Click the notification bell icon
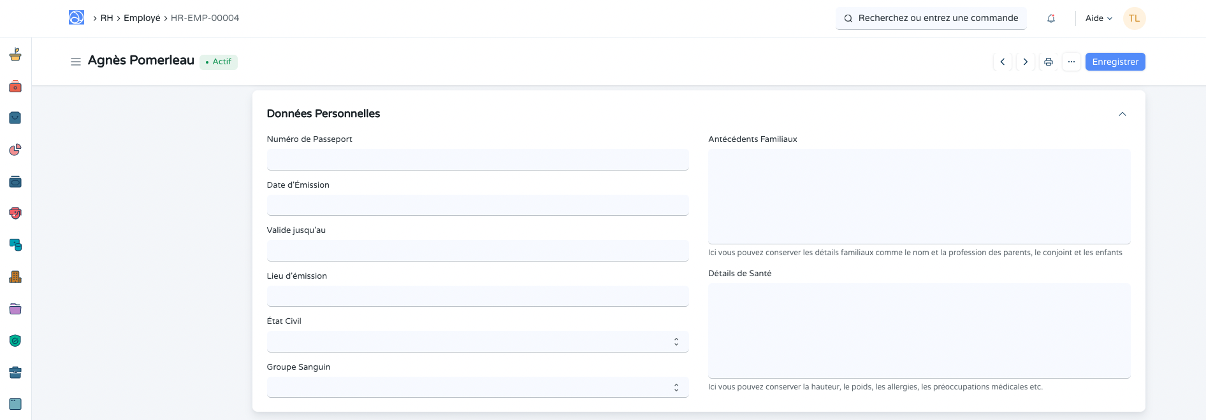The height and width of the screenshot is (420, 1206). (x=1050, y=18)
